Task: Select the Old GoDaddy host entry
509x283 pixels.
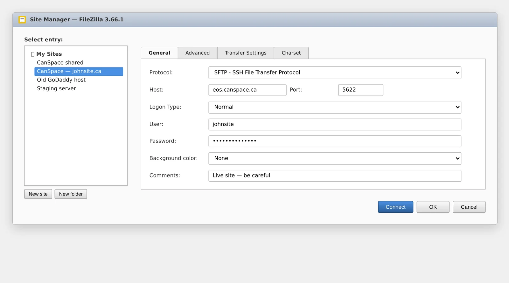Action: tap(61, 80)
